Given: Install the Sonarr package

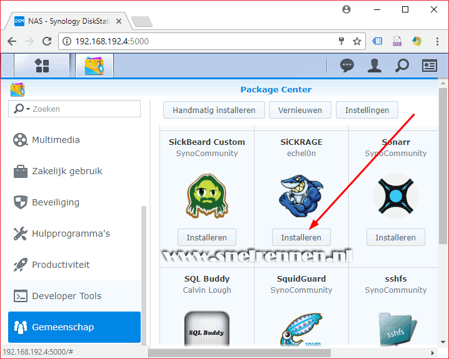Looking at the screenshot, I should click(x=396, y=237).
